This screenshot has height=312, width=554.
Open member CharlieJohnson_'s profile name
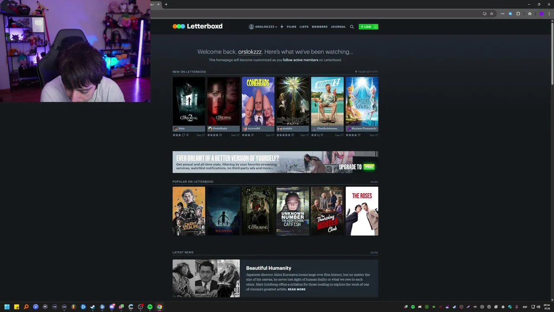327,129
